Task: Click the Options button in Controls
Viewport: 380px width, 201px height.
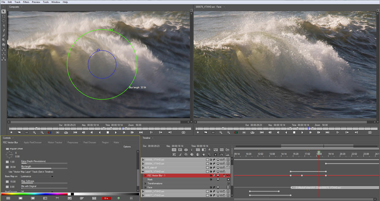Action: pyautogui.click(x=127, y=147)
